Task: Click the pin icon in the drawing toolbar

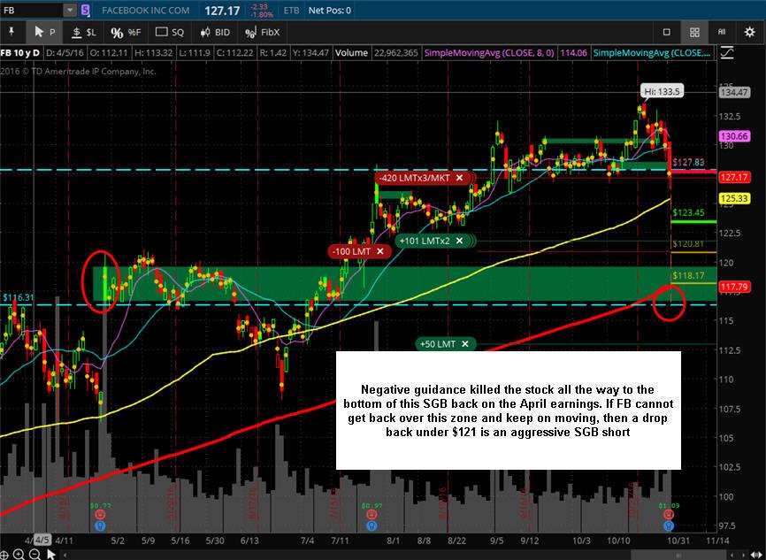Action: [11, 32]
